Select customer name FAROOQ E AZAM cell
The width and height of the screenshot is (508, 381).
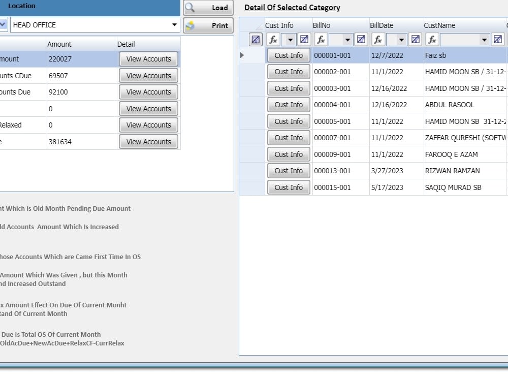tap(465, 154)
